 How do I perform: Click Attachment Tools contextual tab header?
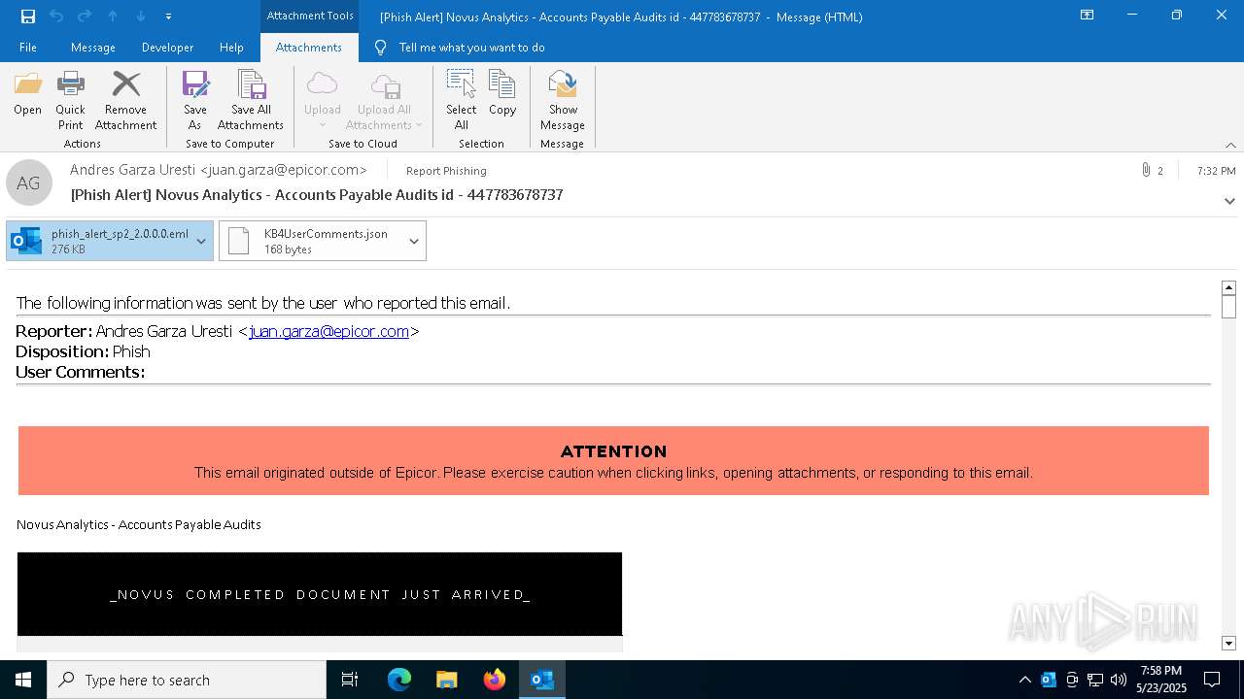click(x=310, y=16)
